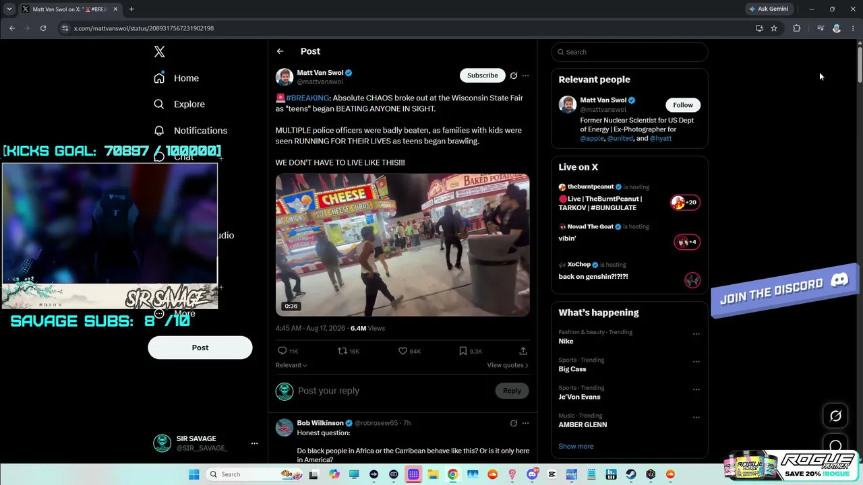Open more options for Je'Von Evans trend
863x485 pixels.
tap(696, 390)
